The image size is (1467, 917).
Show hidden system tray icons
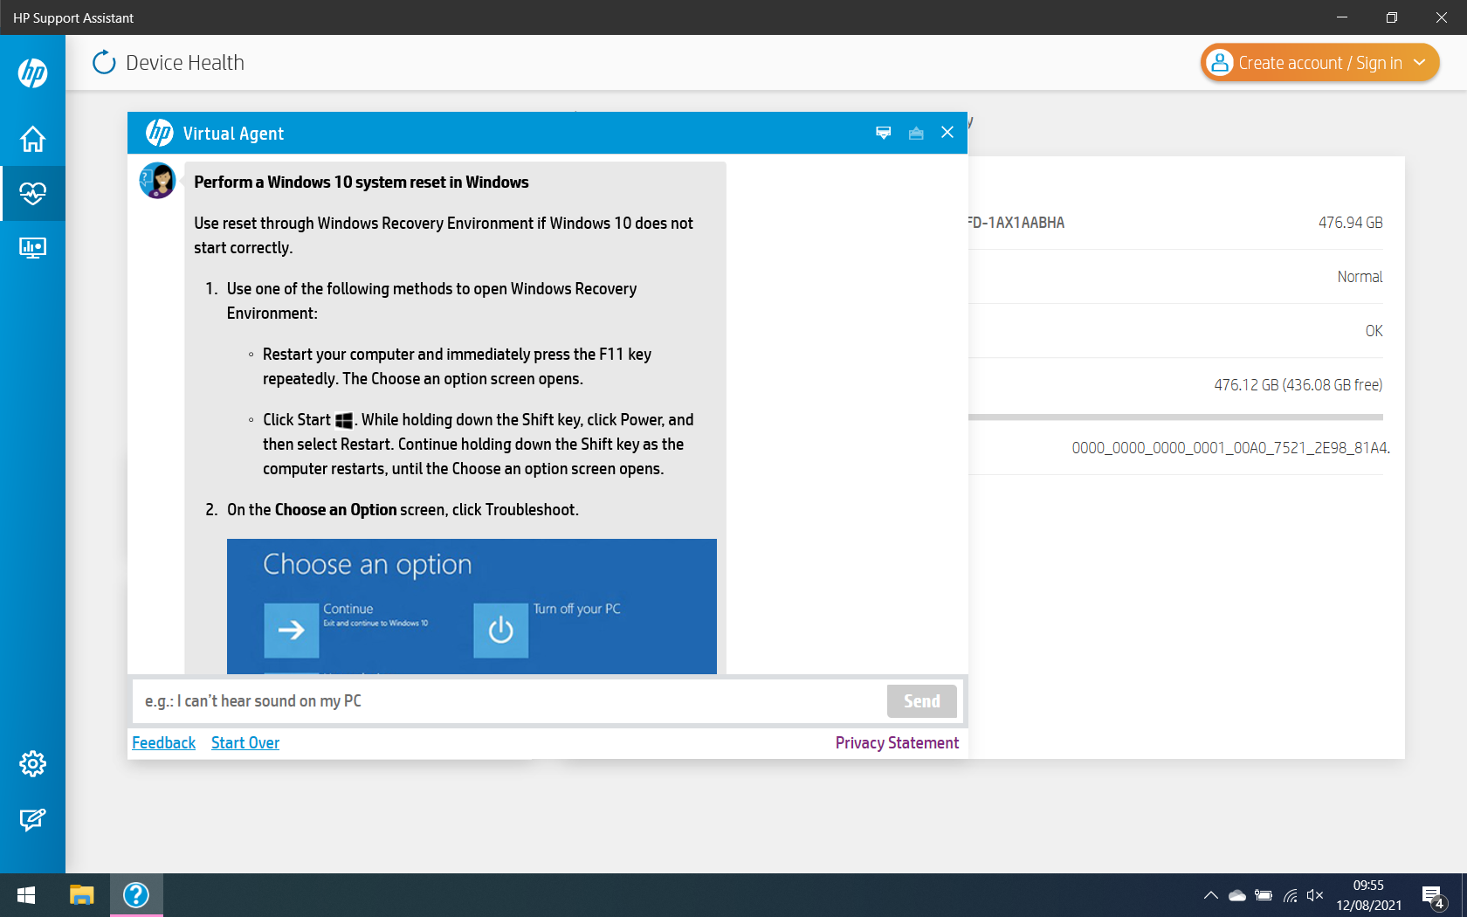[1210, 895]
